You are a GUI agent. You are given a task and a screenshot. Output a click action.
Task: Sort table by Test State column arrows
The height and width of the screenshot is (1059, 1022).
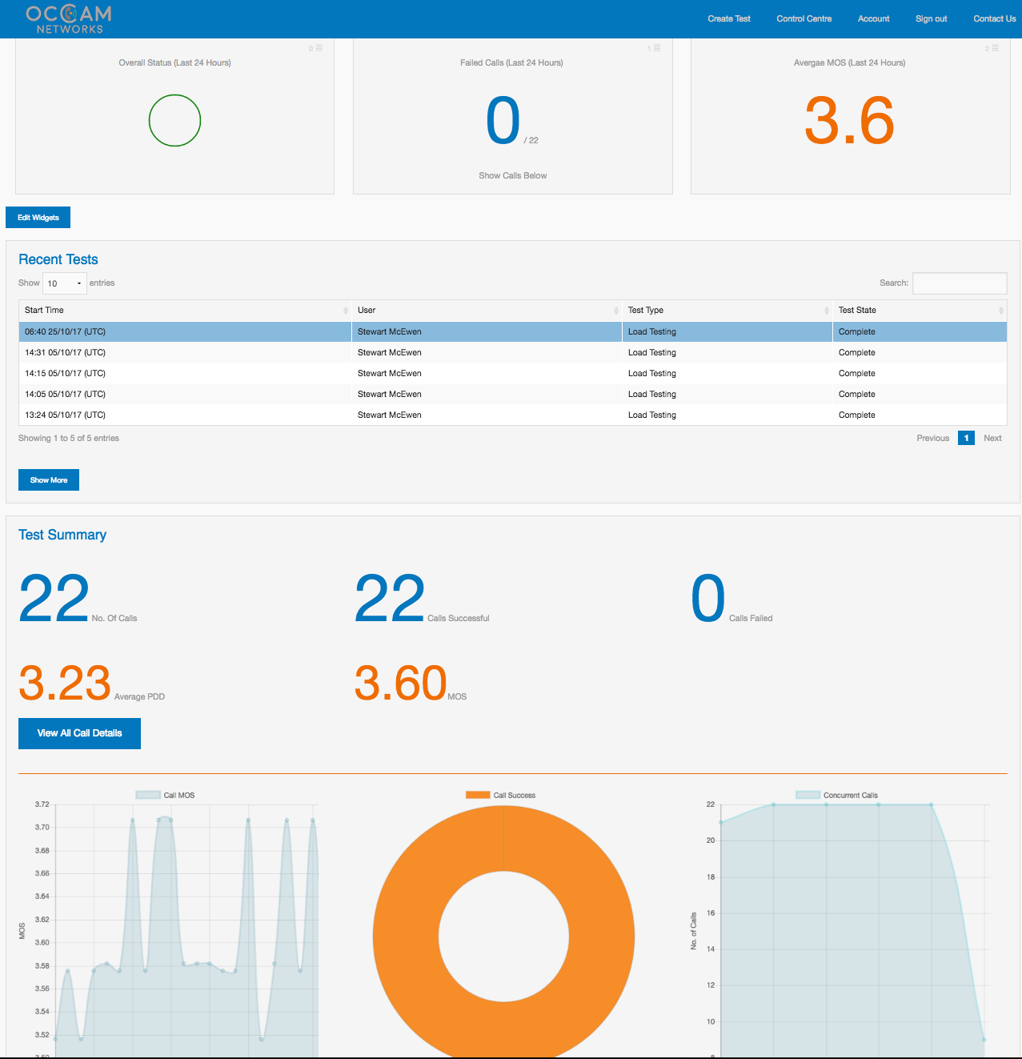(x=1000, y=310)
